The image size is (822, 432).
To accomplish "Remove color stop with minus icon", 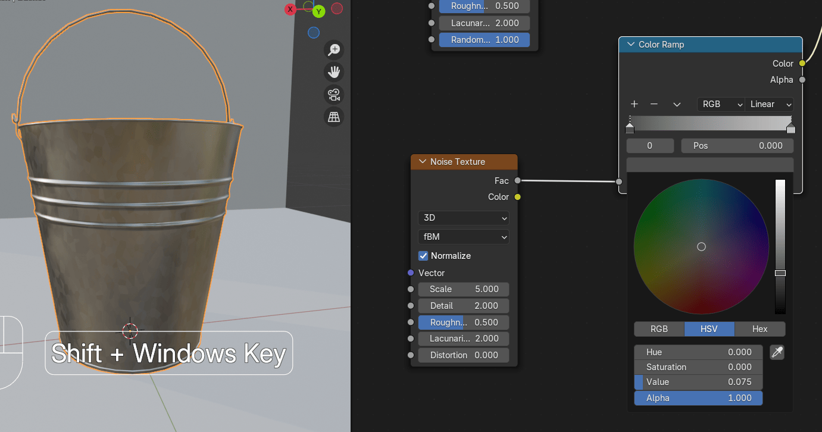I will [x=654, y=104].
